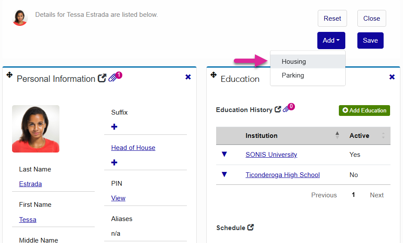Click the Personal Information move handle icon

(x=9, y=75)
